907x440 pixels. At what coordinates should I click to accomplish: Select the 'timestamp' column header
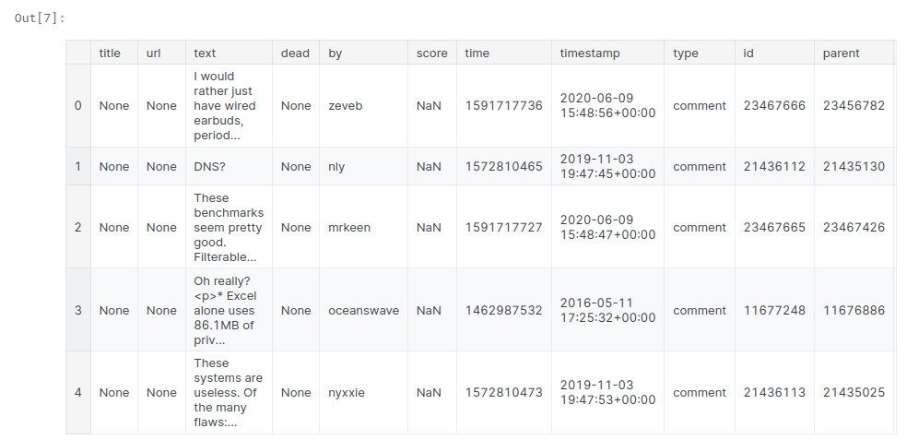[x=590, y=54]
